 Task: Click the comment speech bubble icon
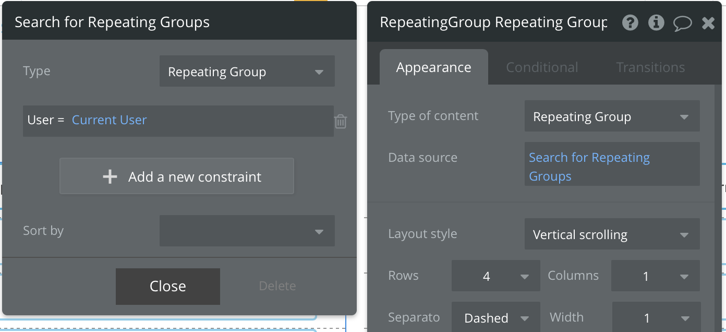[682, 23]
